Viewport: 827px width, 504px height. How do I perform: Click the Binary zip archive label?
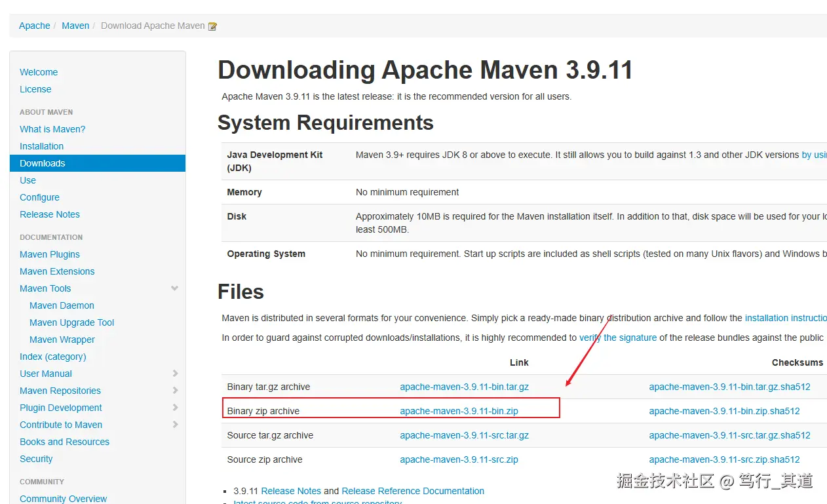pos(263,411)
